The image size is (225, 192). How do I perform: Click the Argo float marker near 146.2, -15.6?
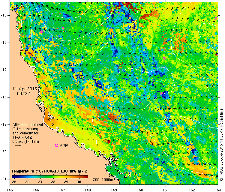[41, 32]
